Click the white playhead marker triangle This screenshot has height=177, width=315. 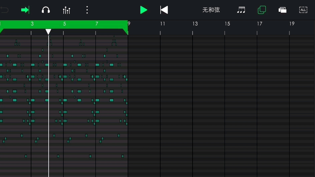(48, 32)
